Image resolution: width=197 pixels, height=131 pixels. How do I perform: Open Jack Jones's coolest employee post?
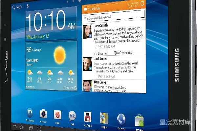coord(116,67)
